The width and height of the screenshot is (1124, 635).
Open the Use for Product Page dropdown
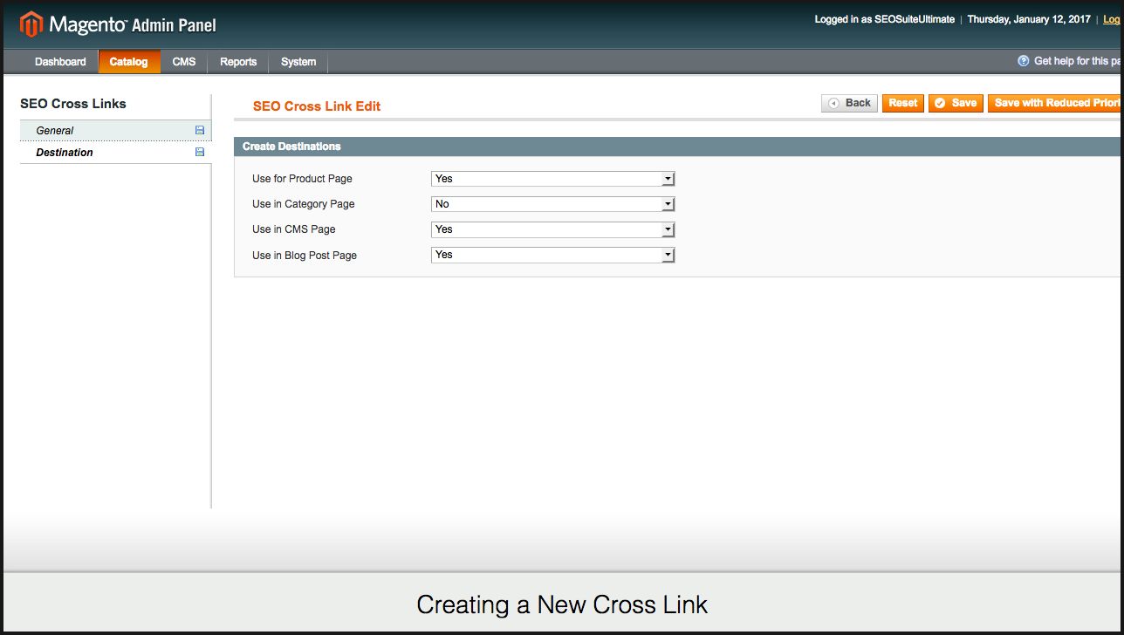(x=552, y=179)
